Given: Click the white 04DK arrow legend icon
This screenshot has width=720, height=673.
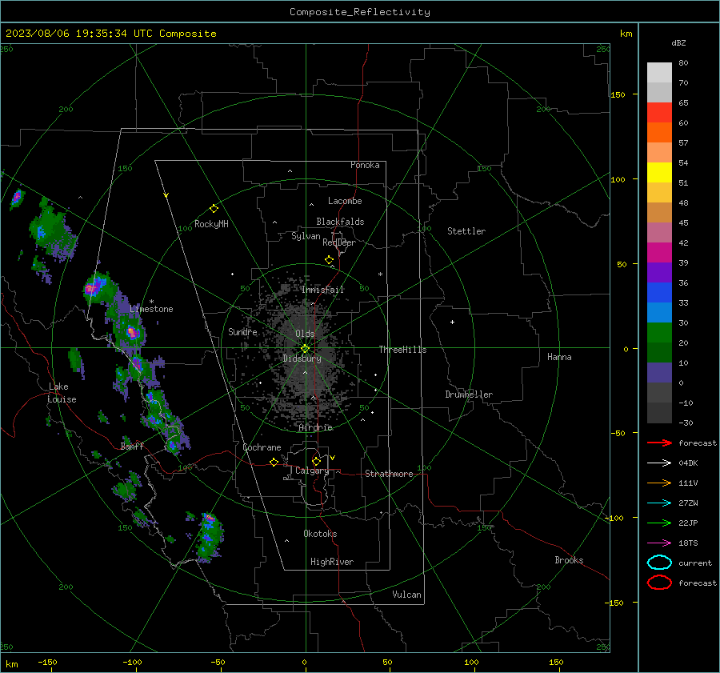Looking at the screenshot, I should tap(659, 463).
